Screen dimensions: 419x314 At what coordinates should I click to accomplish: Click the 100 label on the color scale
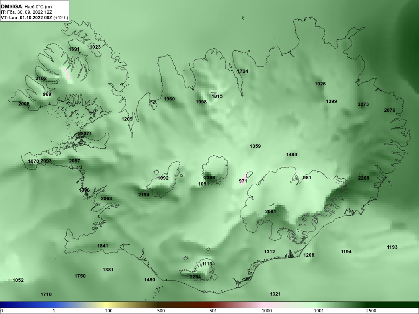[x=109, y=311]
